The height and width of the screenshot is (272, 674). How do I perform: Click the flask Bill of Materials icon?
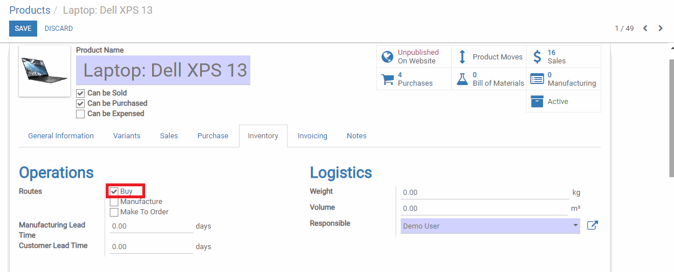(x=462, y=79)
